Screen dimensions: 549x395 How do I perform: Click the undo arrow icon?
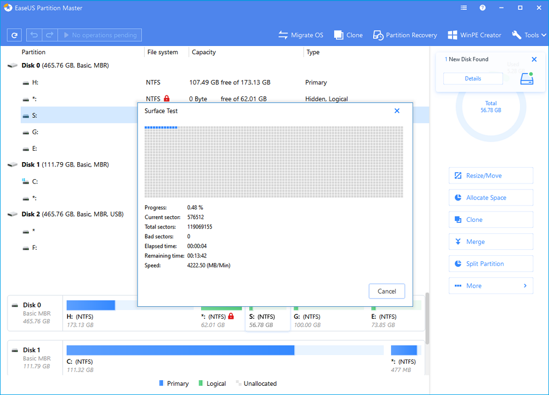point(34,35)
